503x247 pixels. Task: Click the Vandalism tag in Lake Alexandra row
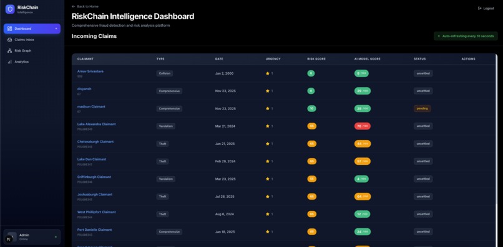(x=166, y=126)
